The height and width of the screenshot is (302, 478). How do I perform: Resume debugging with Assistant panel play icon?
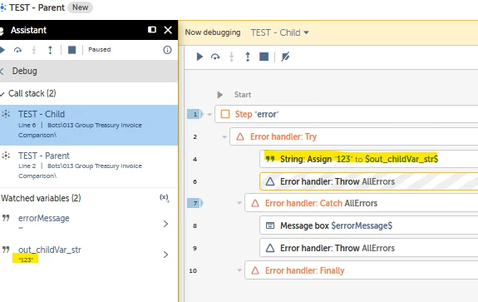click(2, 50)
